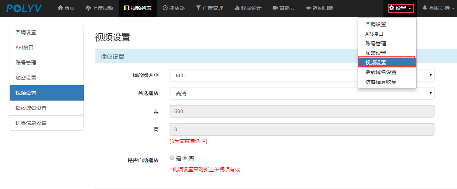Open API接口 in the left sidebar

click(x=47, y=48)
